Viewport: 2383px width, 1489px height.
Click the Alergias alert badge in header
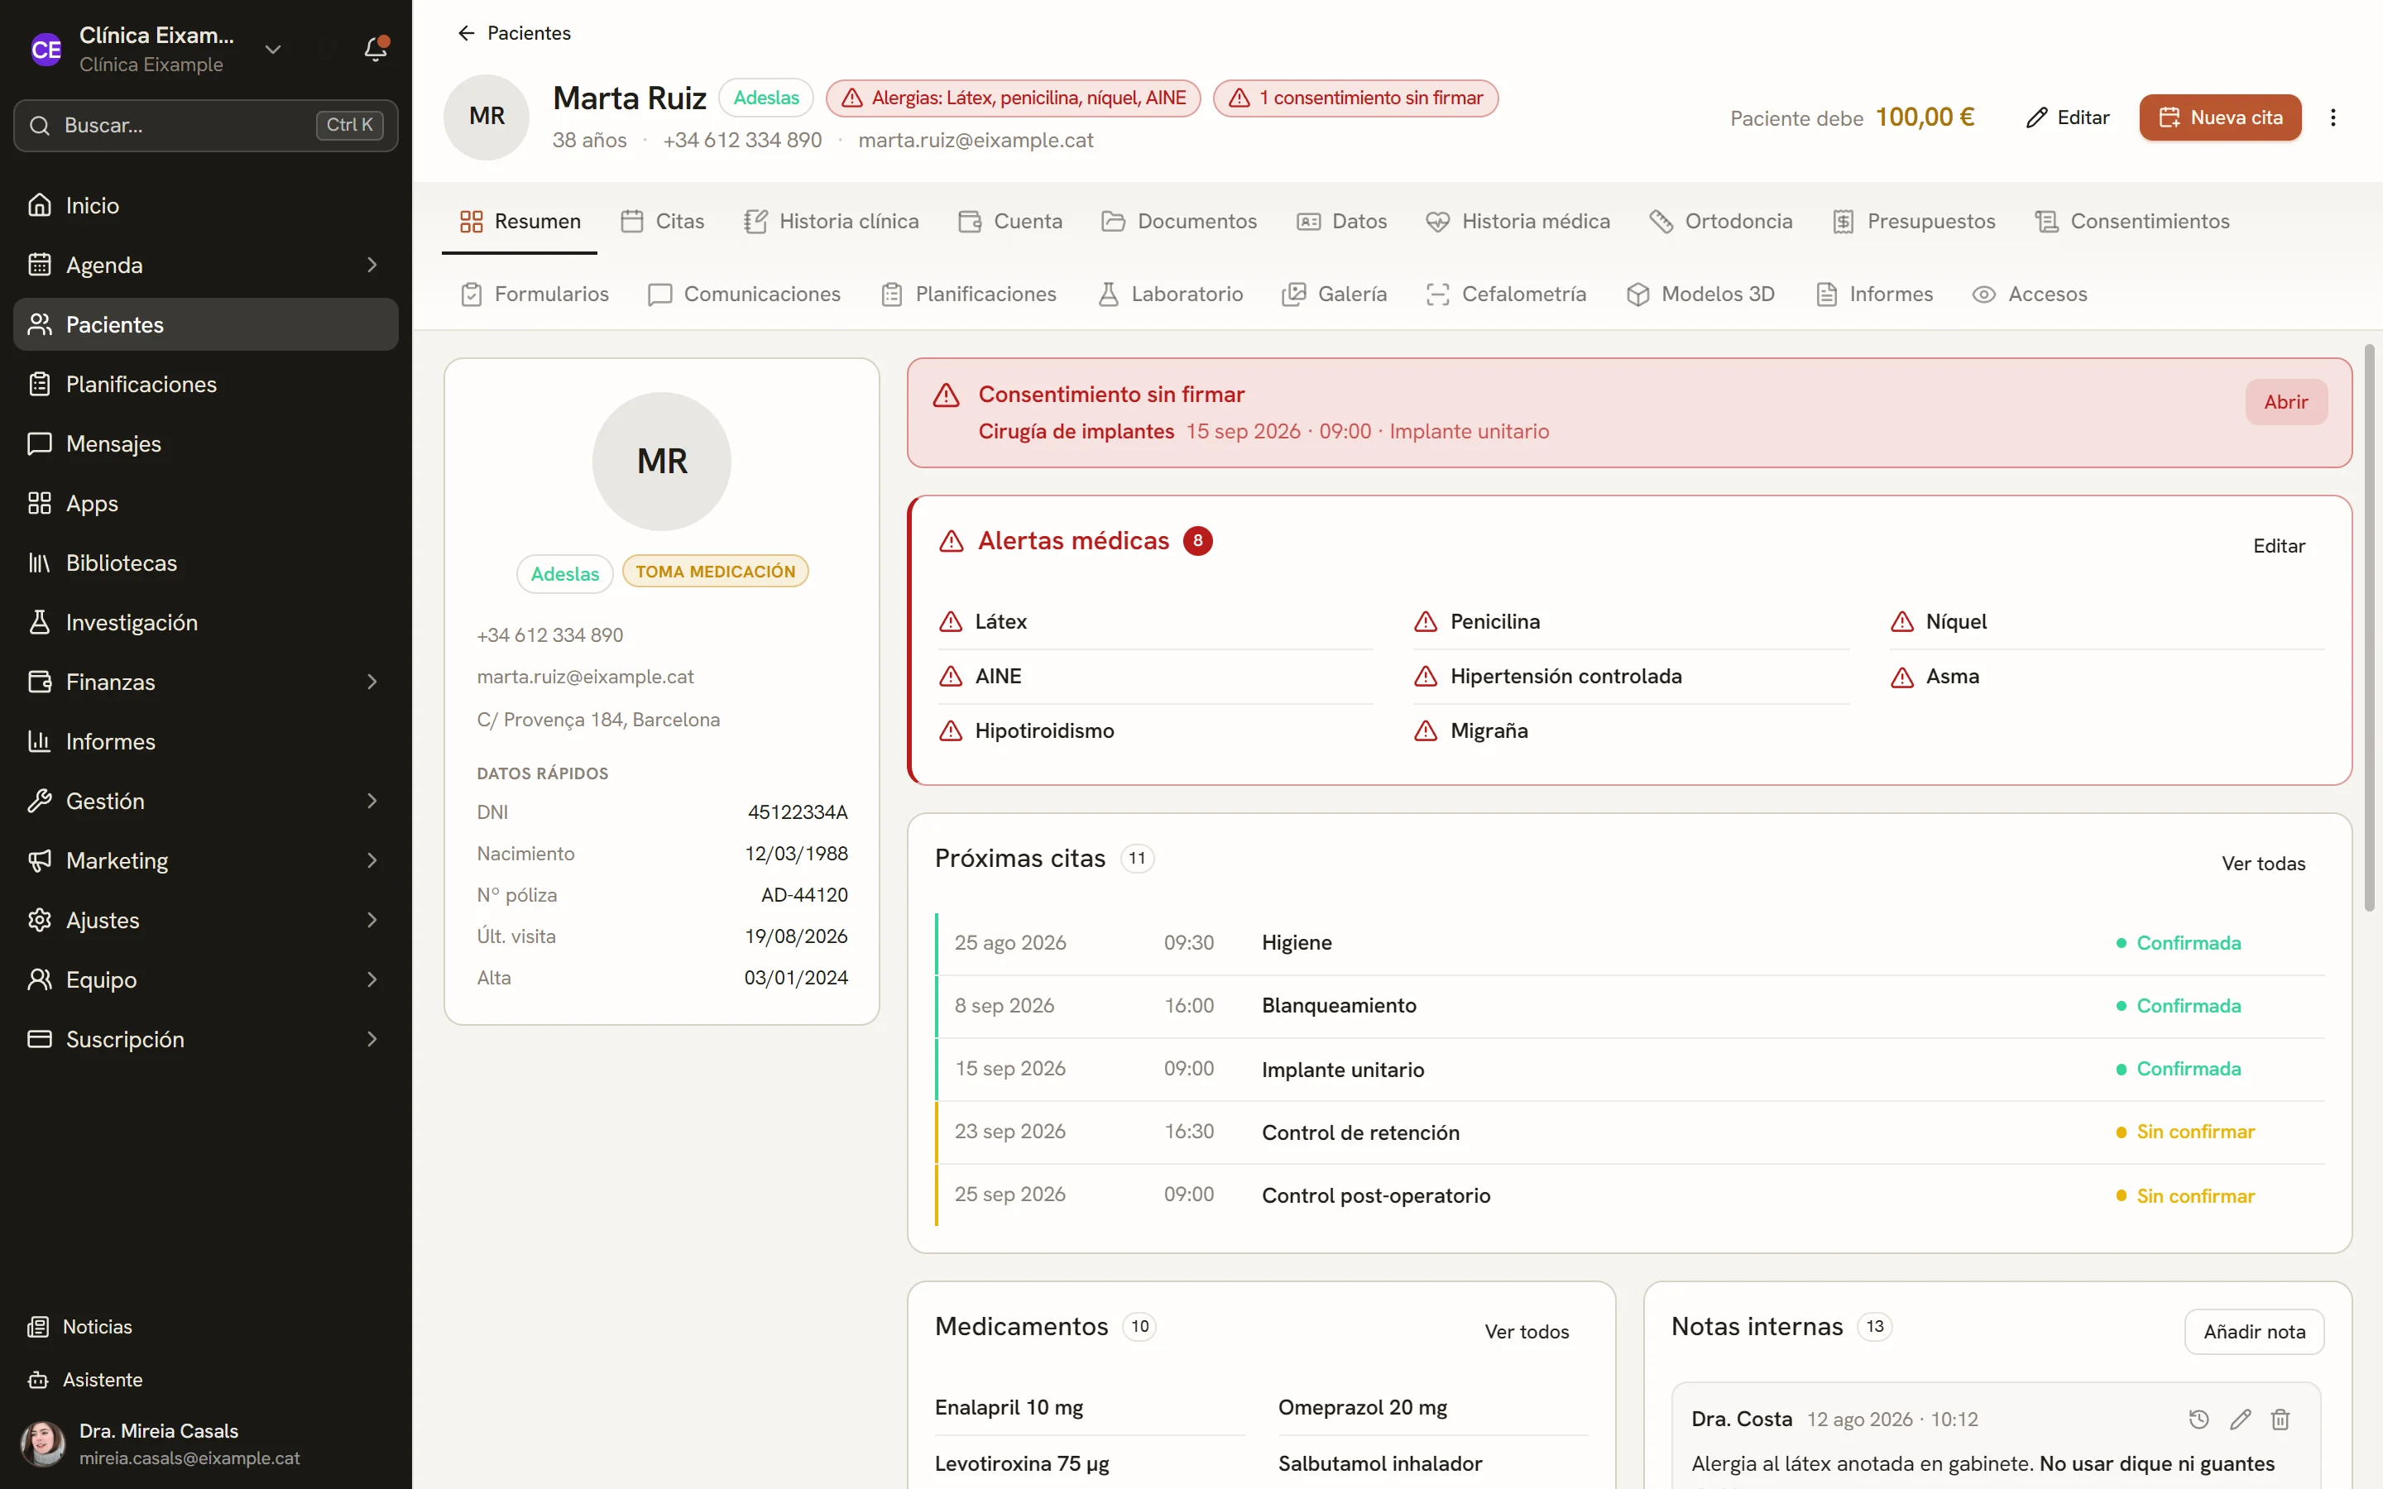point(1014,98)
